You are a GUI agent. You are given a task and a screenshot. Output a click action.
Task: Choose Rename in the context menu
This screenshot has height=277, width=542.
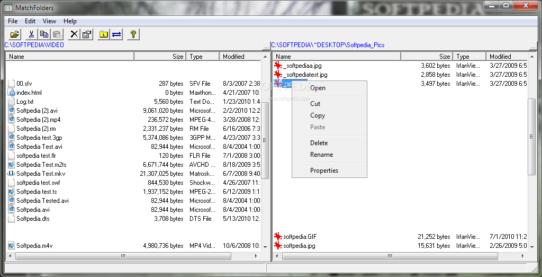[x=329, y=155]
